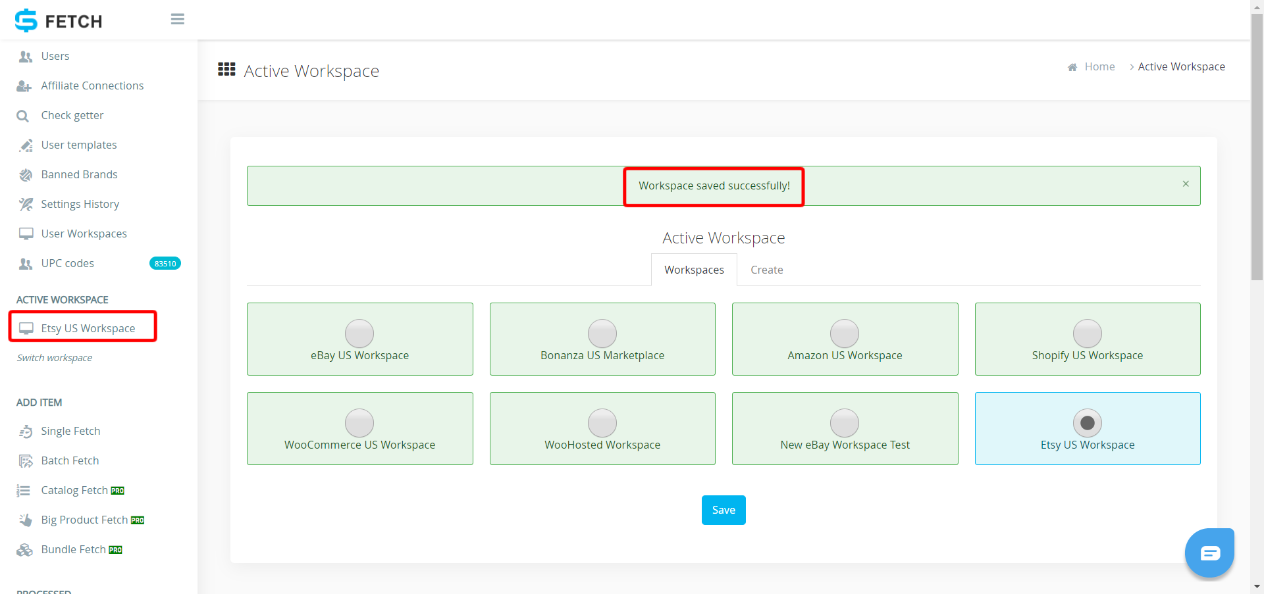This screenshot has width=1264, height=594.
Task: Click the Etsy US Workspace sidebar link
Action: 88,329
